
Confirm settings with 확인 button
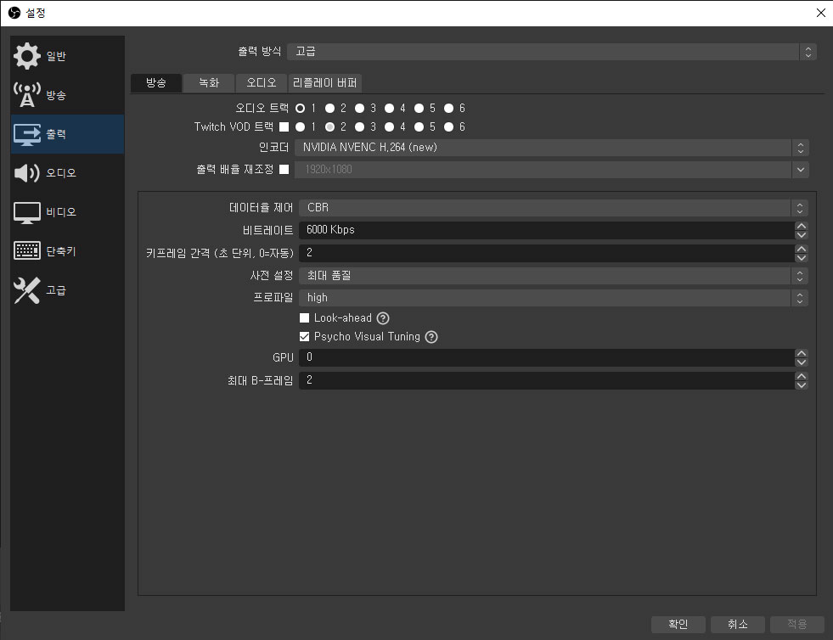coord(678,624)
